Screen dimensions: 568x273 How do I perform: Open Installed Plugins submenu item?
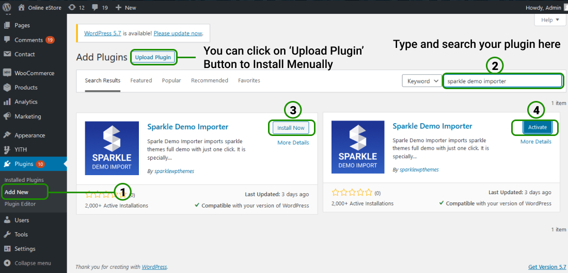24,180
